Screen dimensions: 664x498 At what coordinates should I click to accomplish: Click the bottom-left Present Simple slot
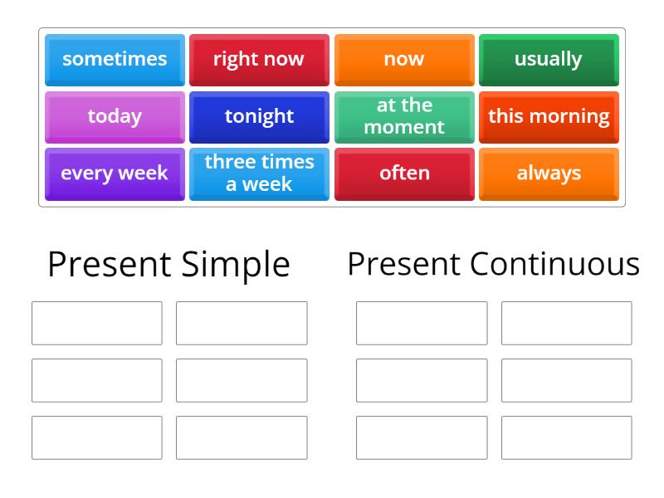[96, 437]
